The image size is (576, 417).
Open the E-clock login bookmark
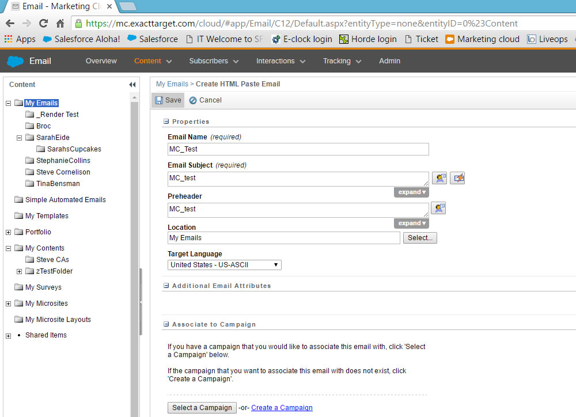point(302,39)
